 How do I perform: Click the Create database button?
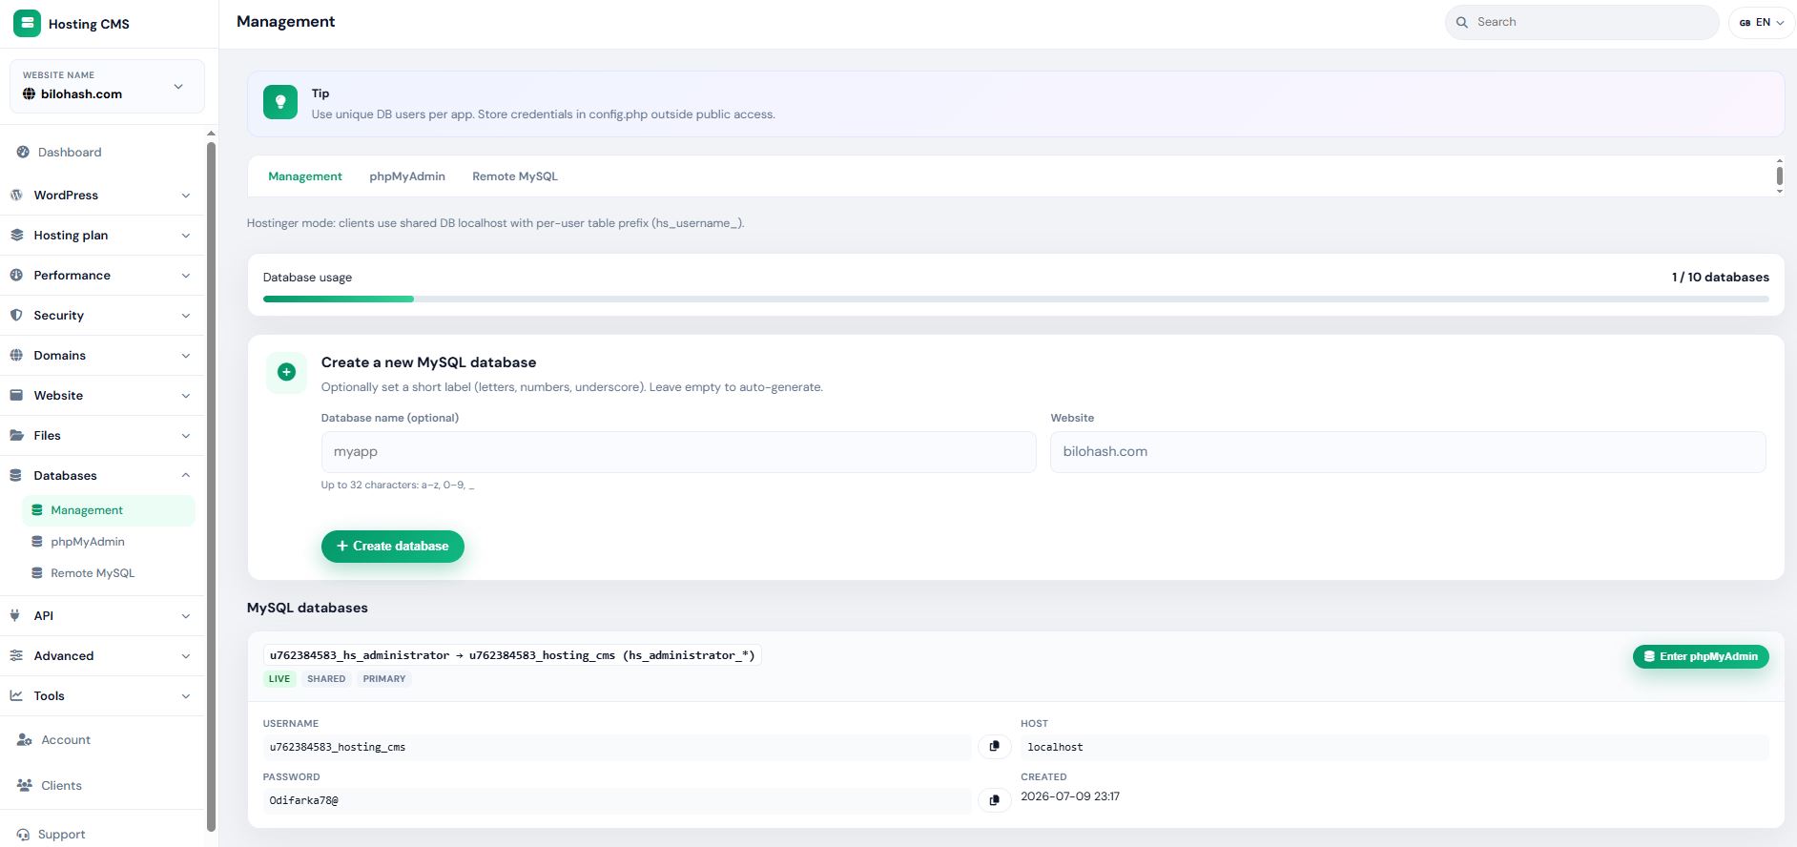click(x=392, y=547)
